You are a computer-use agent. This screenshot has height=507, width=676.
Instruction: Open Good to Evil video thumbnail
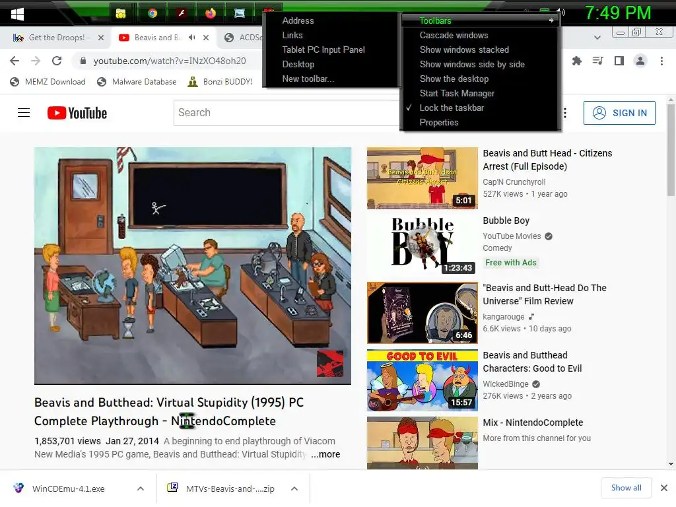point(422,380)
